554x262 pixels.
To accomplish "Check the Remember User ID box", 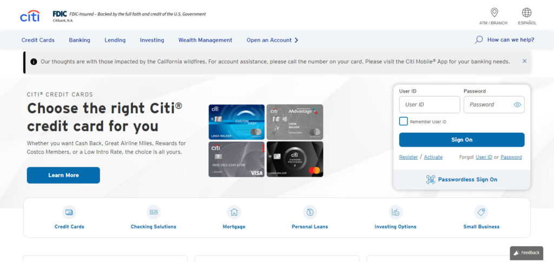I will (x=403, y=121).
